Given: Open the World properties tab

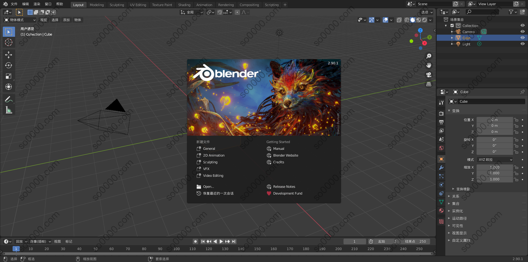Looking at the screenshot, I should (x=441, y=148).
